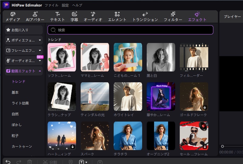Choose the ゴールドフレーク effect thumbnail
The width and height of the screenshot is (243, 164).
tap(194, 96)
